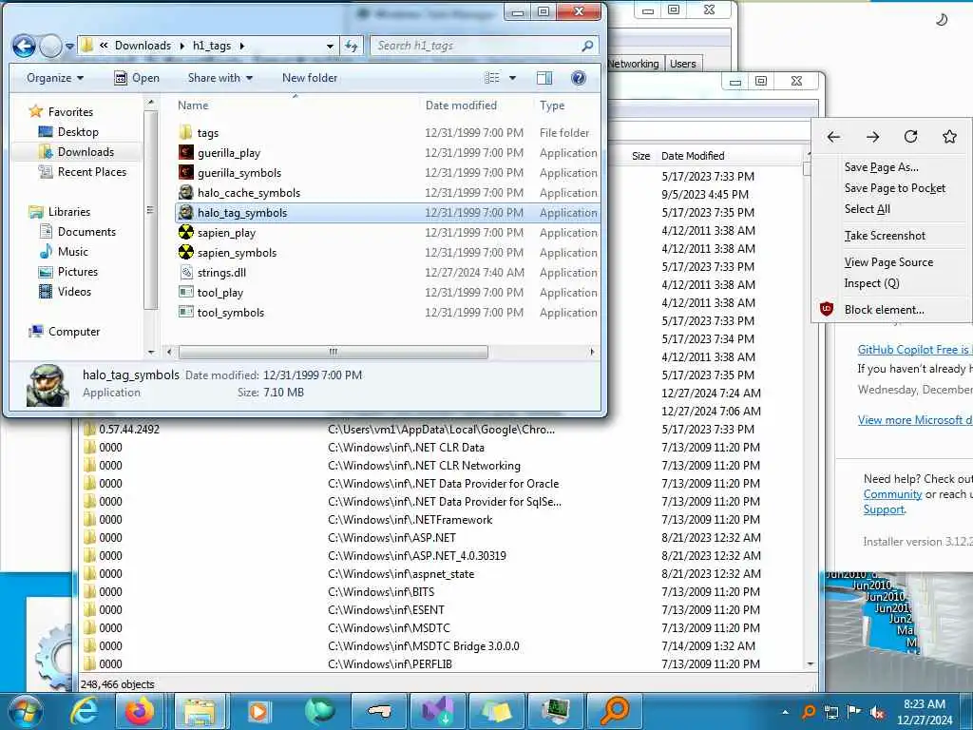This screenshot has height=730, width=973.
Task: Toggle the preview pane icon
Action: (544, 78)
